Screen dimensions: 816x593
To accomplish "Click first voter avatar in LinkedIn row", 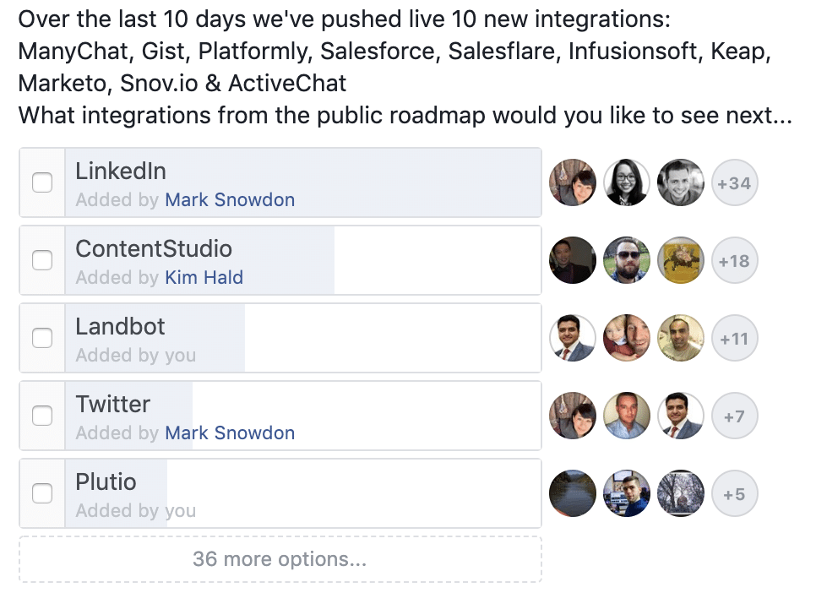I will [x=573, y=182].
